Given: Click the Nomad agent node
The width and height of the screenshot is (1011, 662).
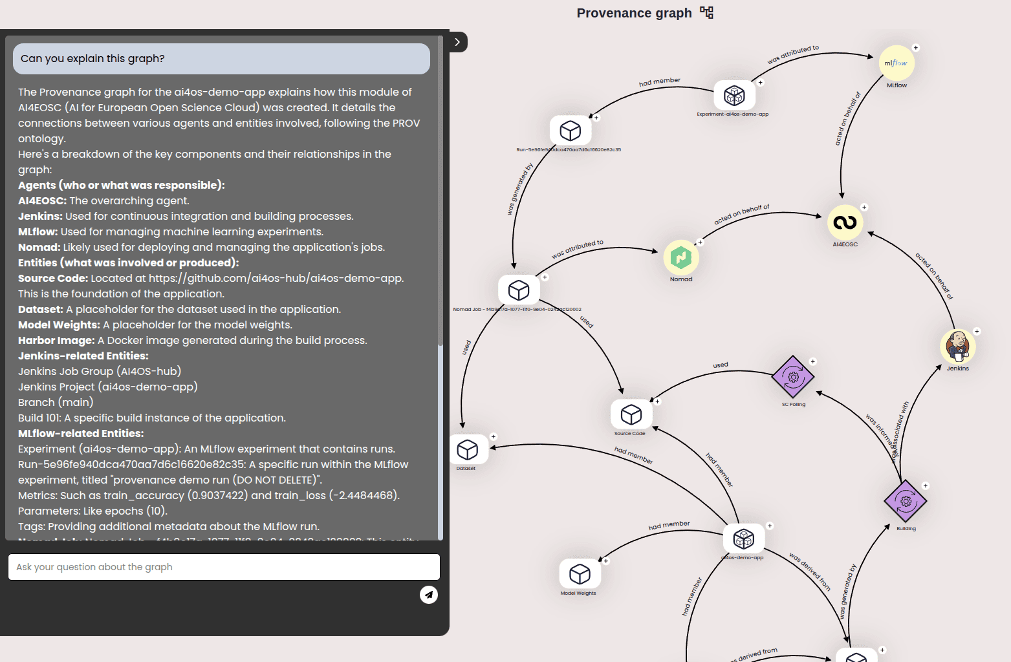Looking at the screenshot, I should point(681,257).
